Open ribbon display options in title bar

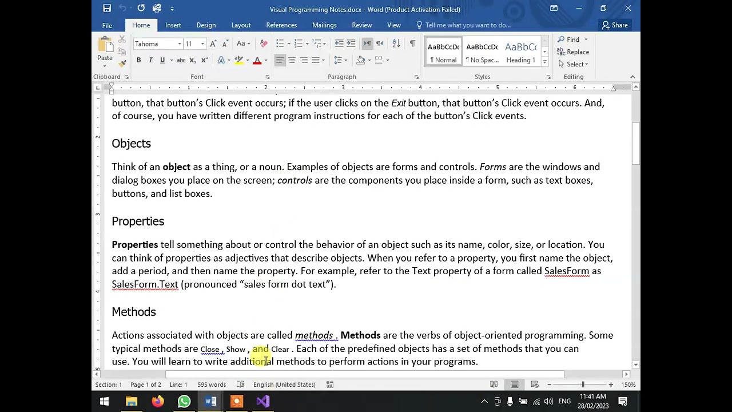pos(554,8)
